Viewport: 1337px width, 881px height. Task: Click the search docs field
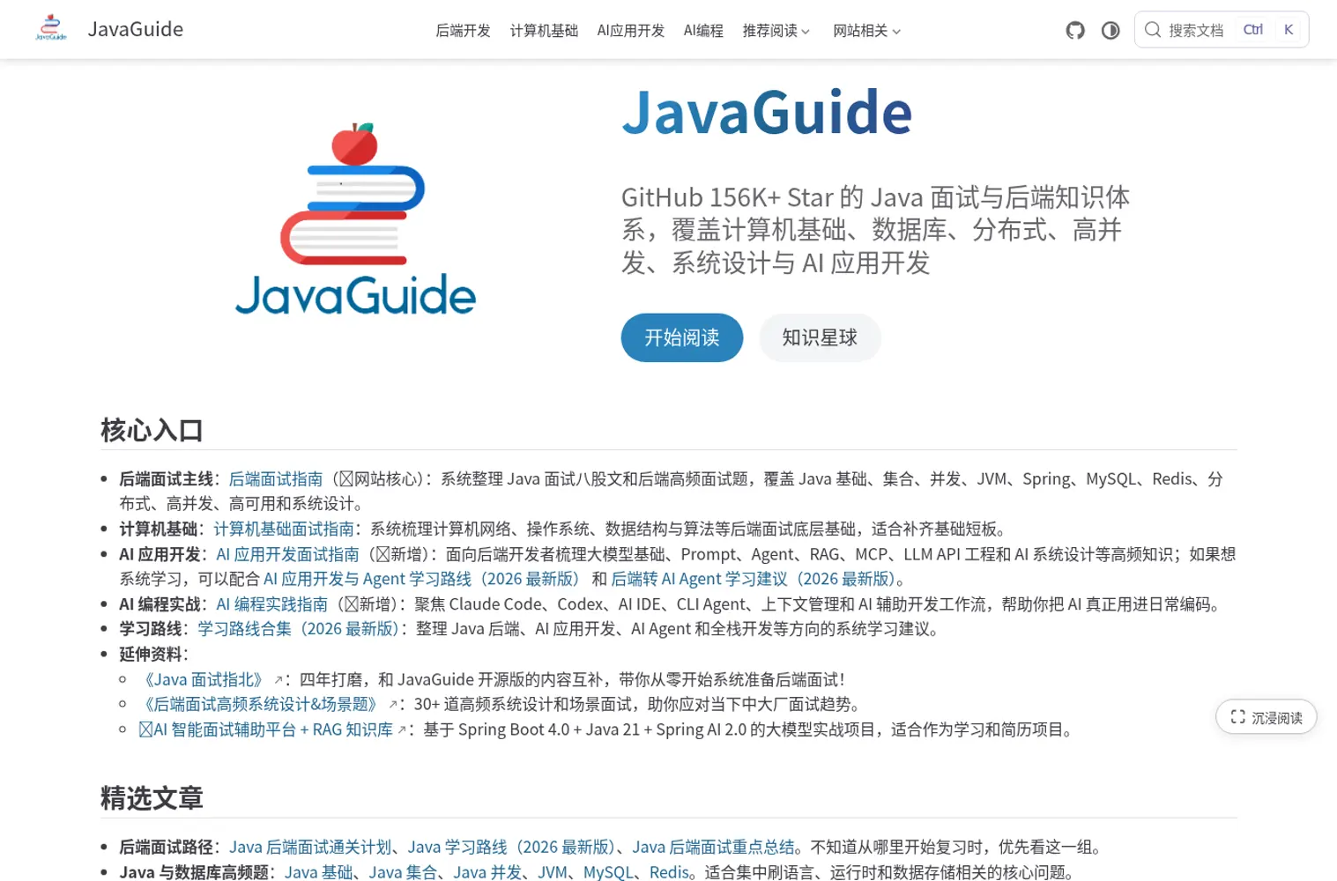(x=1222, y=30)
